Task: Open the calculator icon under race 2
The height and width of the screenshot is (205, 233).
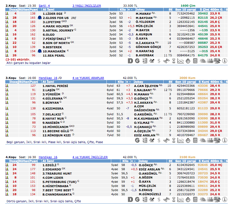Action: pyautogui.click(x=195, y=61)
